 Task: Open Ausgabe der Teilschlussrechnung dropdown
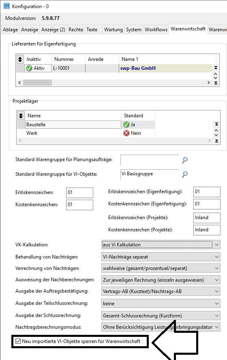[x=161, y=304]
